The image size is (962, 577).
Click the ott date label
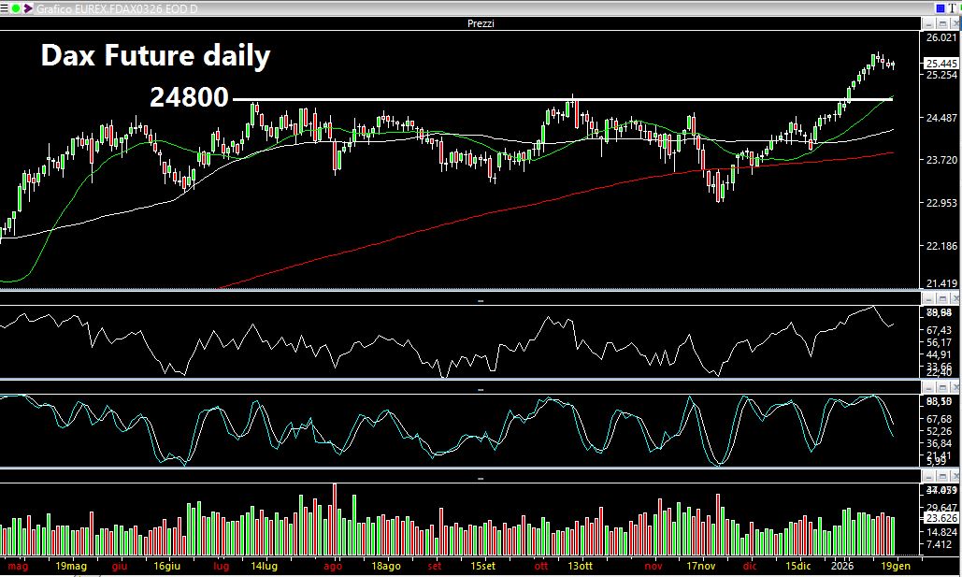(541, 566)
